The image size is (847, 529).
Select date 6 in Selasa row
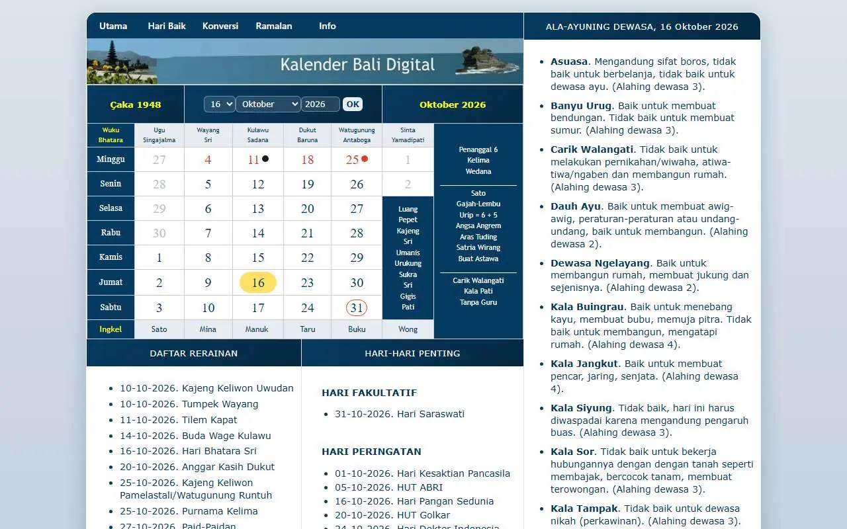(x=208, y=208)
